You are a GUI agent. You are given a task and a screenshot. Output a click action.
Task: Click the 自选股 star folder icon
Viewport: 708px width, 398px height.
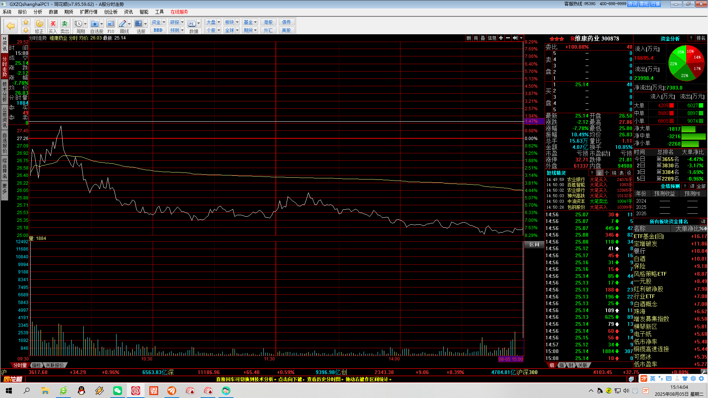tap(94, 24)
